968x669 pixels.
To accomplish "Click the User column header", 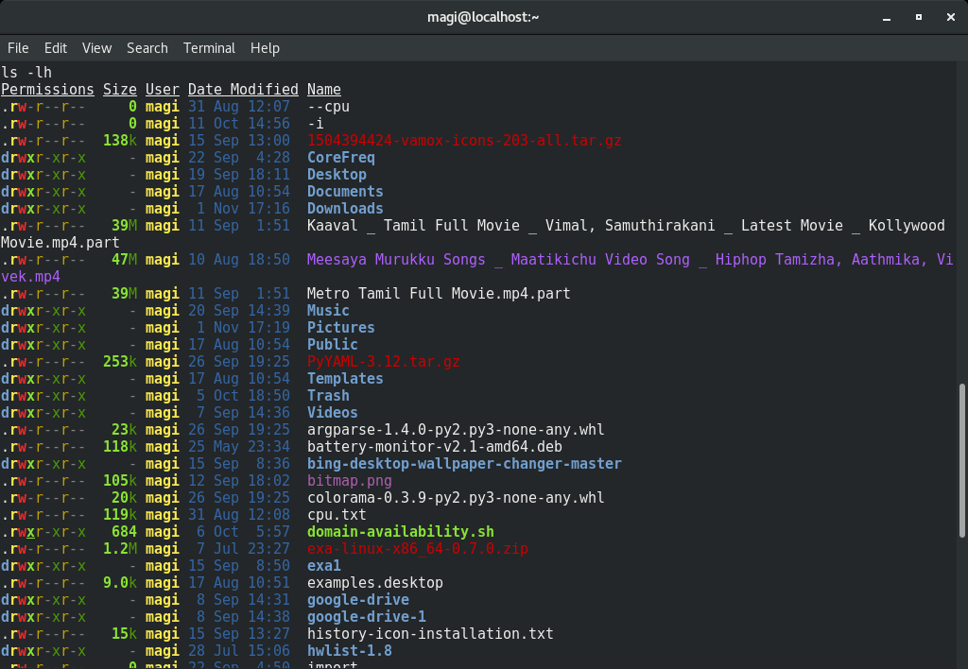I will (163, 90).
